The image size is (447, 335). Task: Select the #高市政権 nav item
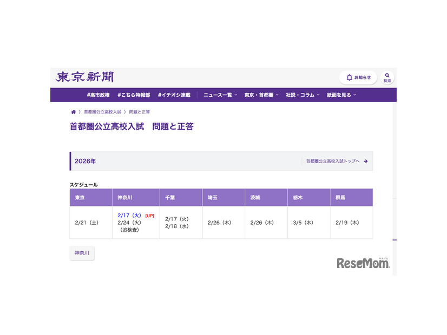[x=98, y=95]
